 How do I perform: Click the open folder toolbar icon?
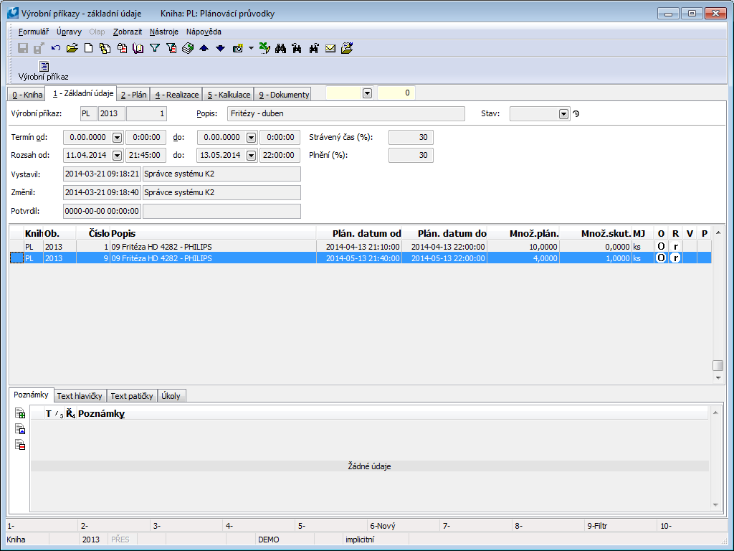pos(72,48)
